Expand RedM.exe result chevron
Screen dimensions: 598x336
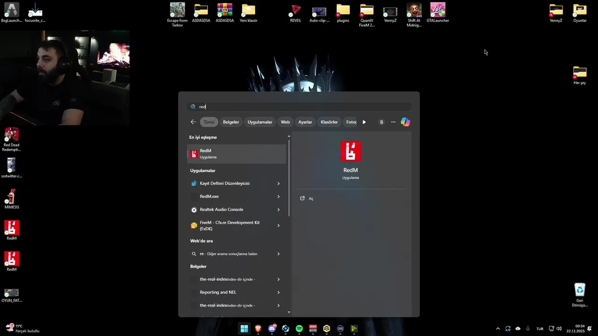[278, 196]
